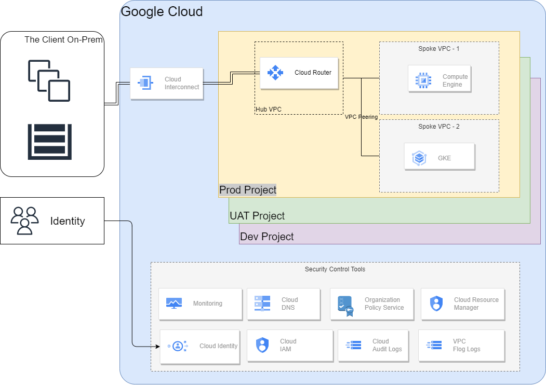Click the VPC Flow Logs icon
546x385 pixels.
434,345
